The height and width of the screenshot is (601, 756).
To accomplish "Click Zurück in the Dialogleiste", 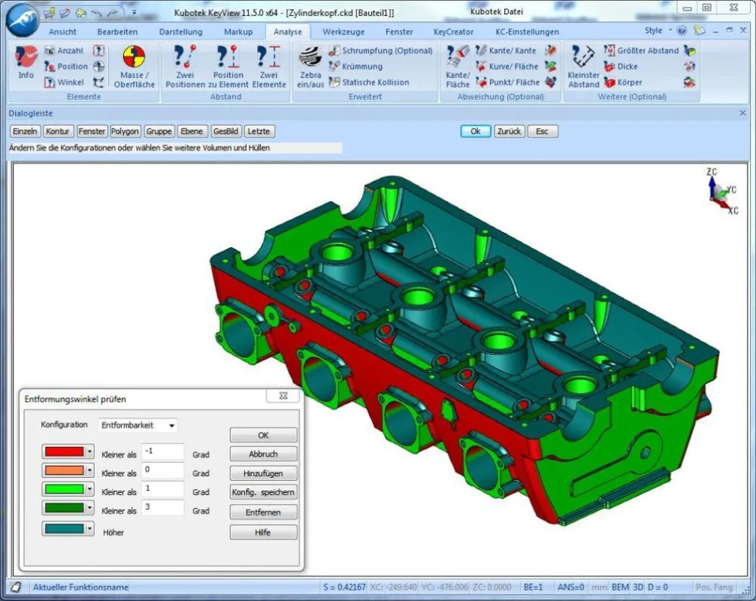I will [510, 131].
